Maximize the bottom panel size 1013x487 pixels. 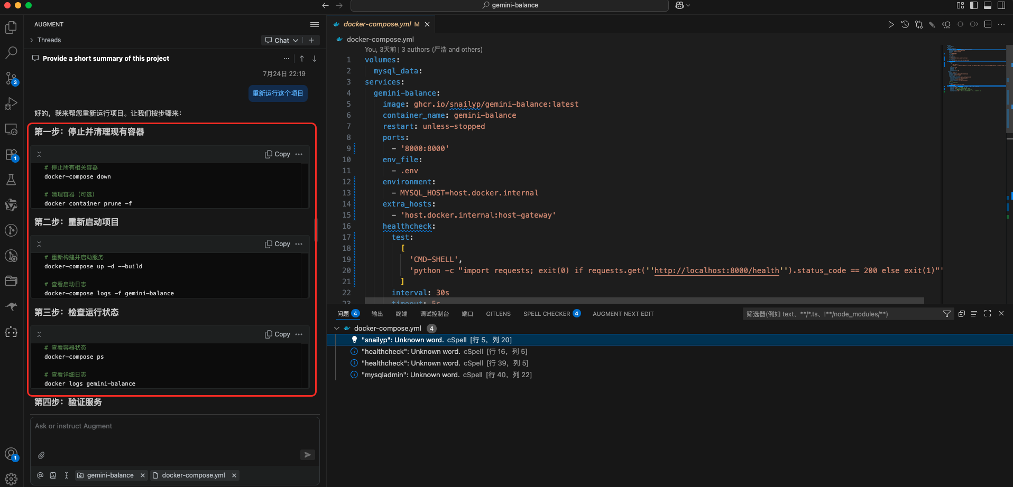[x=988, y=314]
